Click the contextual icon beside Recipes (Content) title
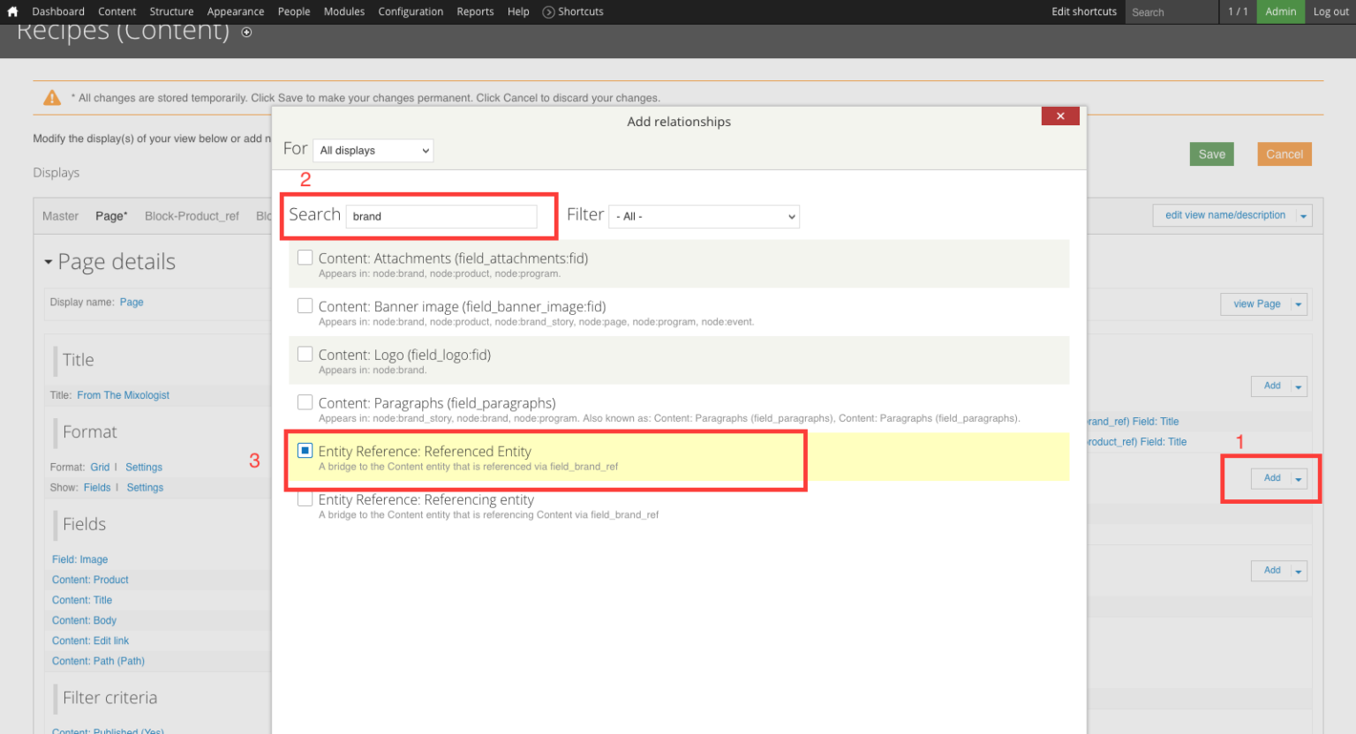 point(245,32)
